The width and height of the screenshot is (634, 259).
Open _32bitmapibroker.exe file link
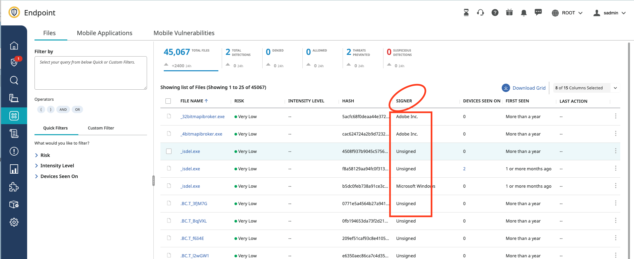[x=203, y=117]
